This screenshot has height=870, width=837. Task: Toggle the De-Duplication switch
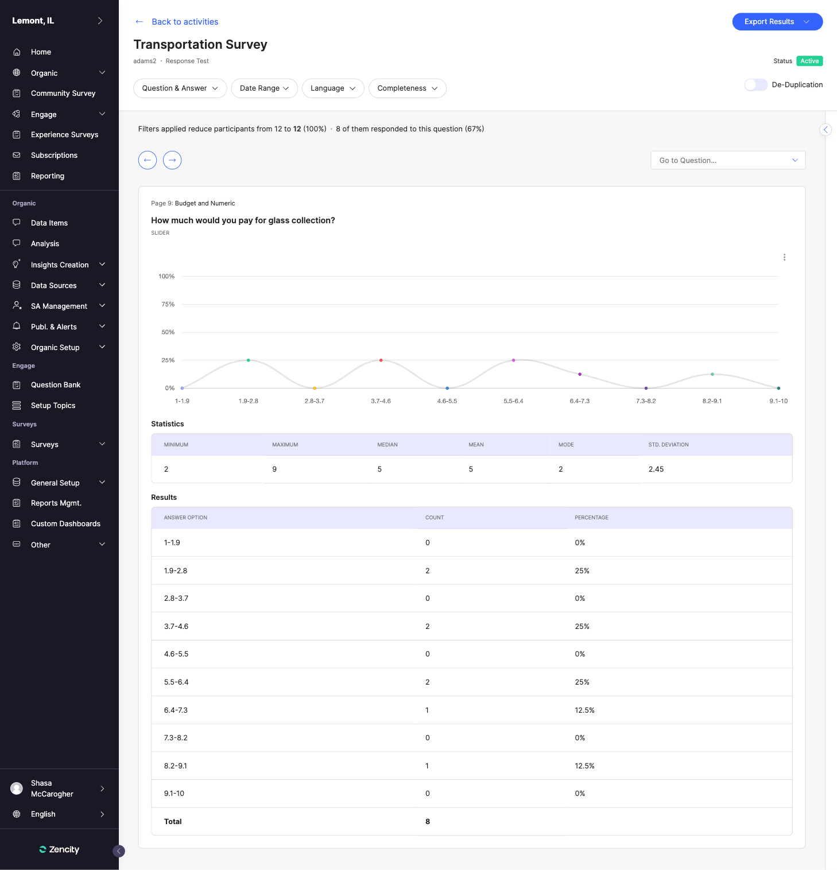tap(755, 85)
